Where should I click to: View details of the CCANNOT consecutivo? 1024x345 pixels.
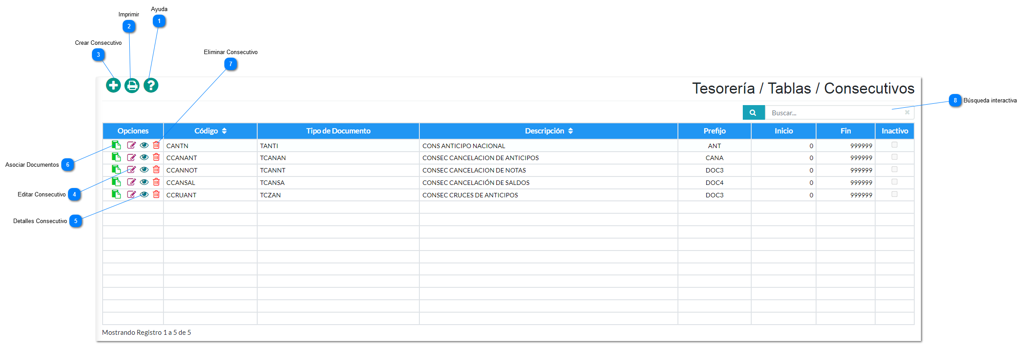pos(144,170)
